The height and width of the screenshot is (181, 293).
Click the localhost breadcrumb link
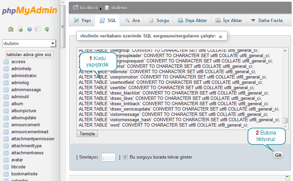pyautogui.click(x=89, y=8)
